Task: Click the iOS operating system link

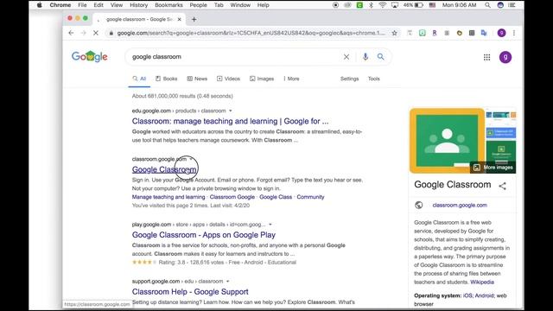Action: tap(467, 295)
